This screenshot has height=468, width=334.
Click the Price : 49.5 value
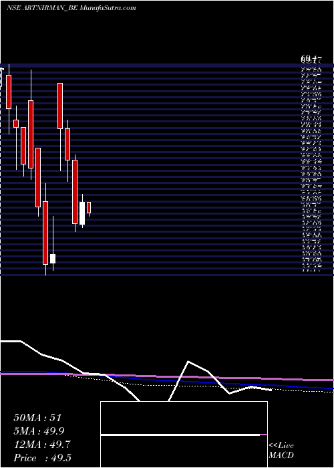[x=42, y=458]
